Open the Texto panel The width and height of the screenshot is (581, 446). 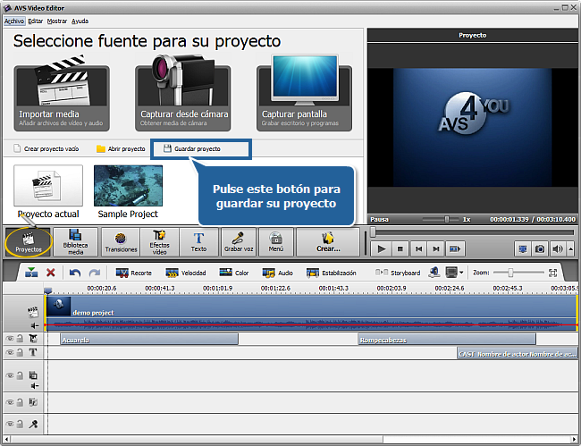(198, 242)
